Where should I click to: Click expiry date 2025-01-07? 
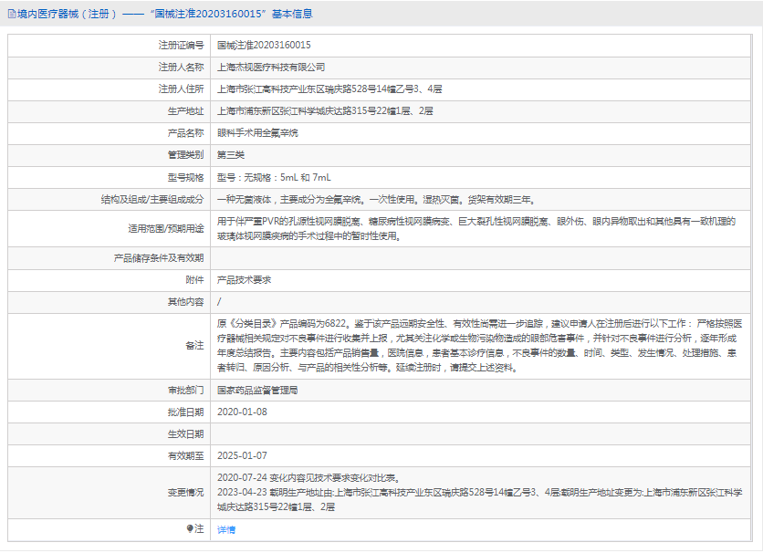point(242,455)
